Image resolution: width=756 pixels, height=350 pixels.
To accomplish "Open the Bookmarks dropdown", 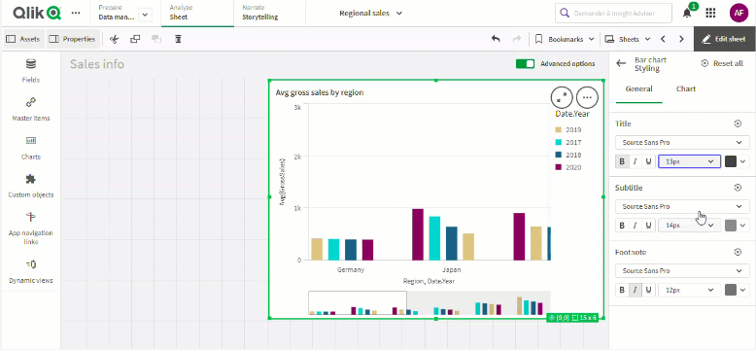I will click(x=566, y=39).
